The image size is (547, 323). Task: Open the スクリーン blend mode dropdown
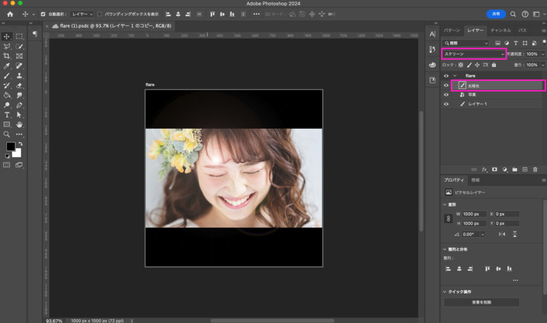pos(474,54)
